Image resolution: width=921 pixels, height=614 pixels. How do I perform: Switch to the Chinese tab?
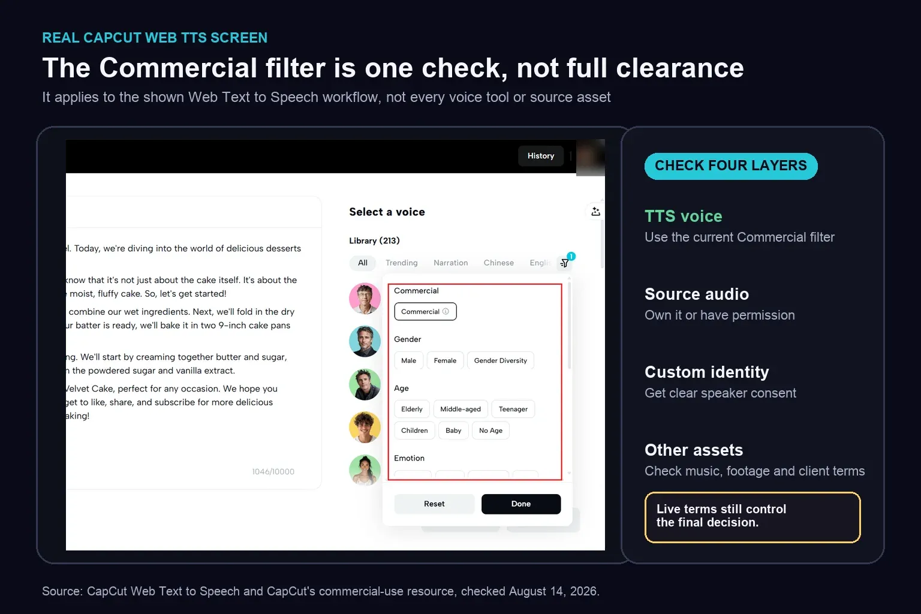coord(499,263)
